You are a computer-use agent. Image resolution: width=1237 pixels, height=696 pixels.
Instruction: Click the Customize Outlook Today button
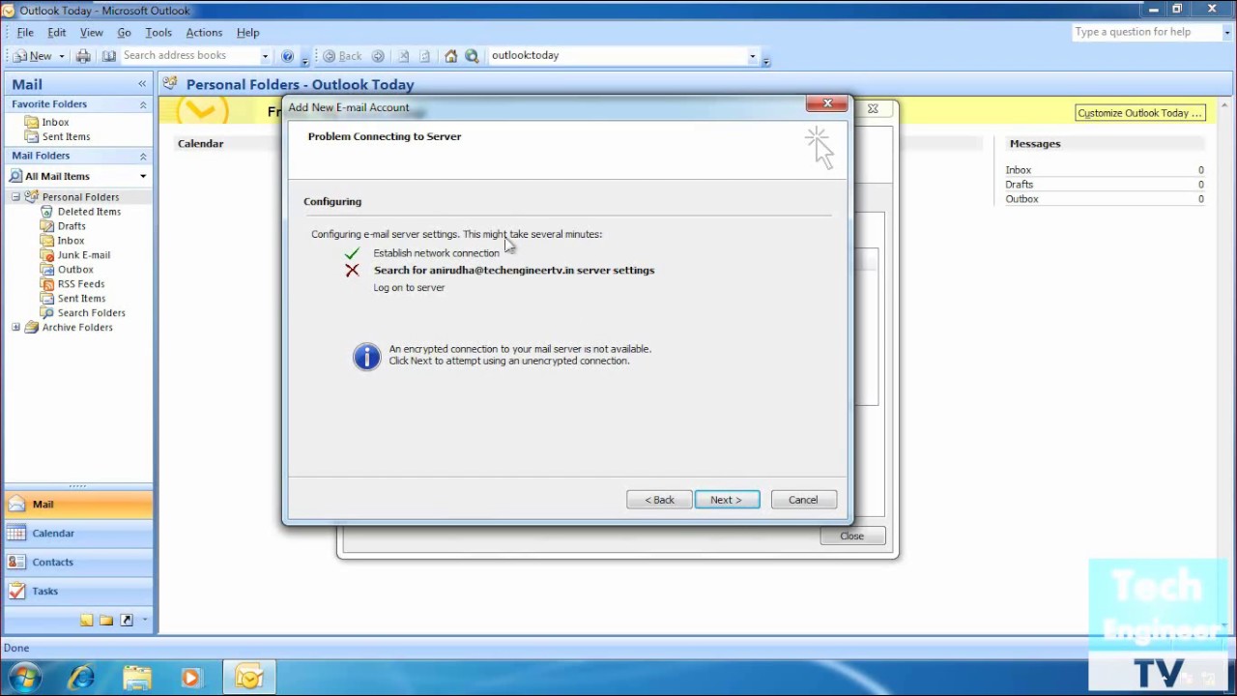tap(1139, 113)
